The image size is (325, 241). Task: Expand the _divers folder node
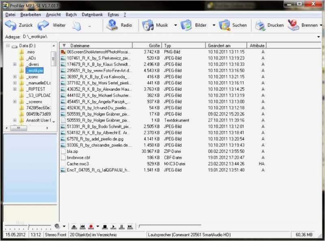[x=15, y=64]
